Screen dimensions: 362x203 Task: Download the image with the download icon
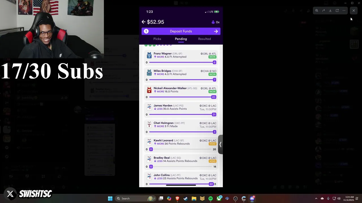tap(330, 10)
